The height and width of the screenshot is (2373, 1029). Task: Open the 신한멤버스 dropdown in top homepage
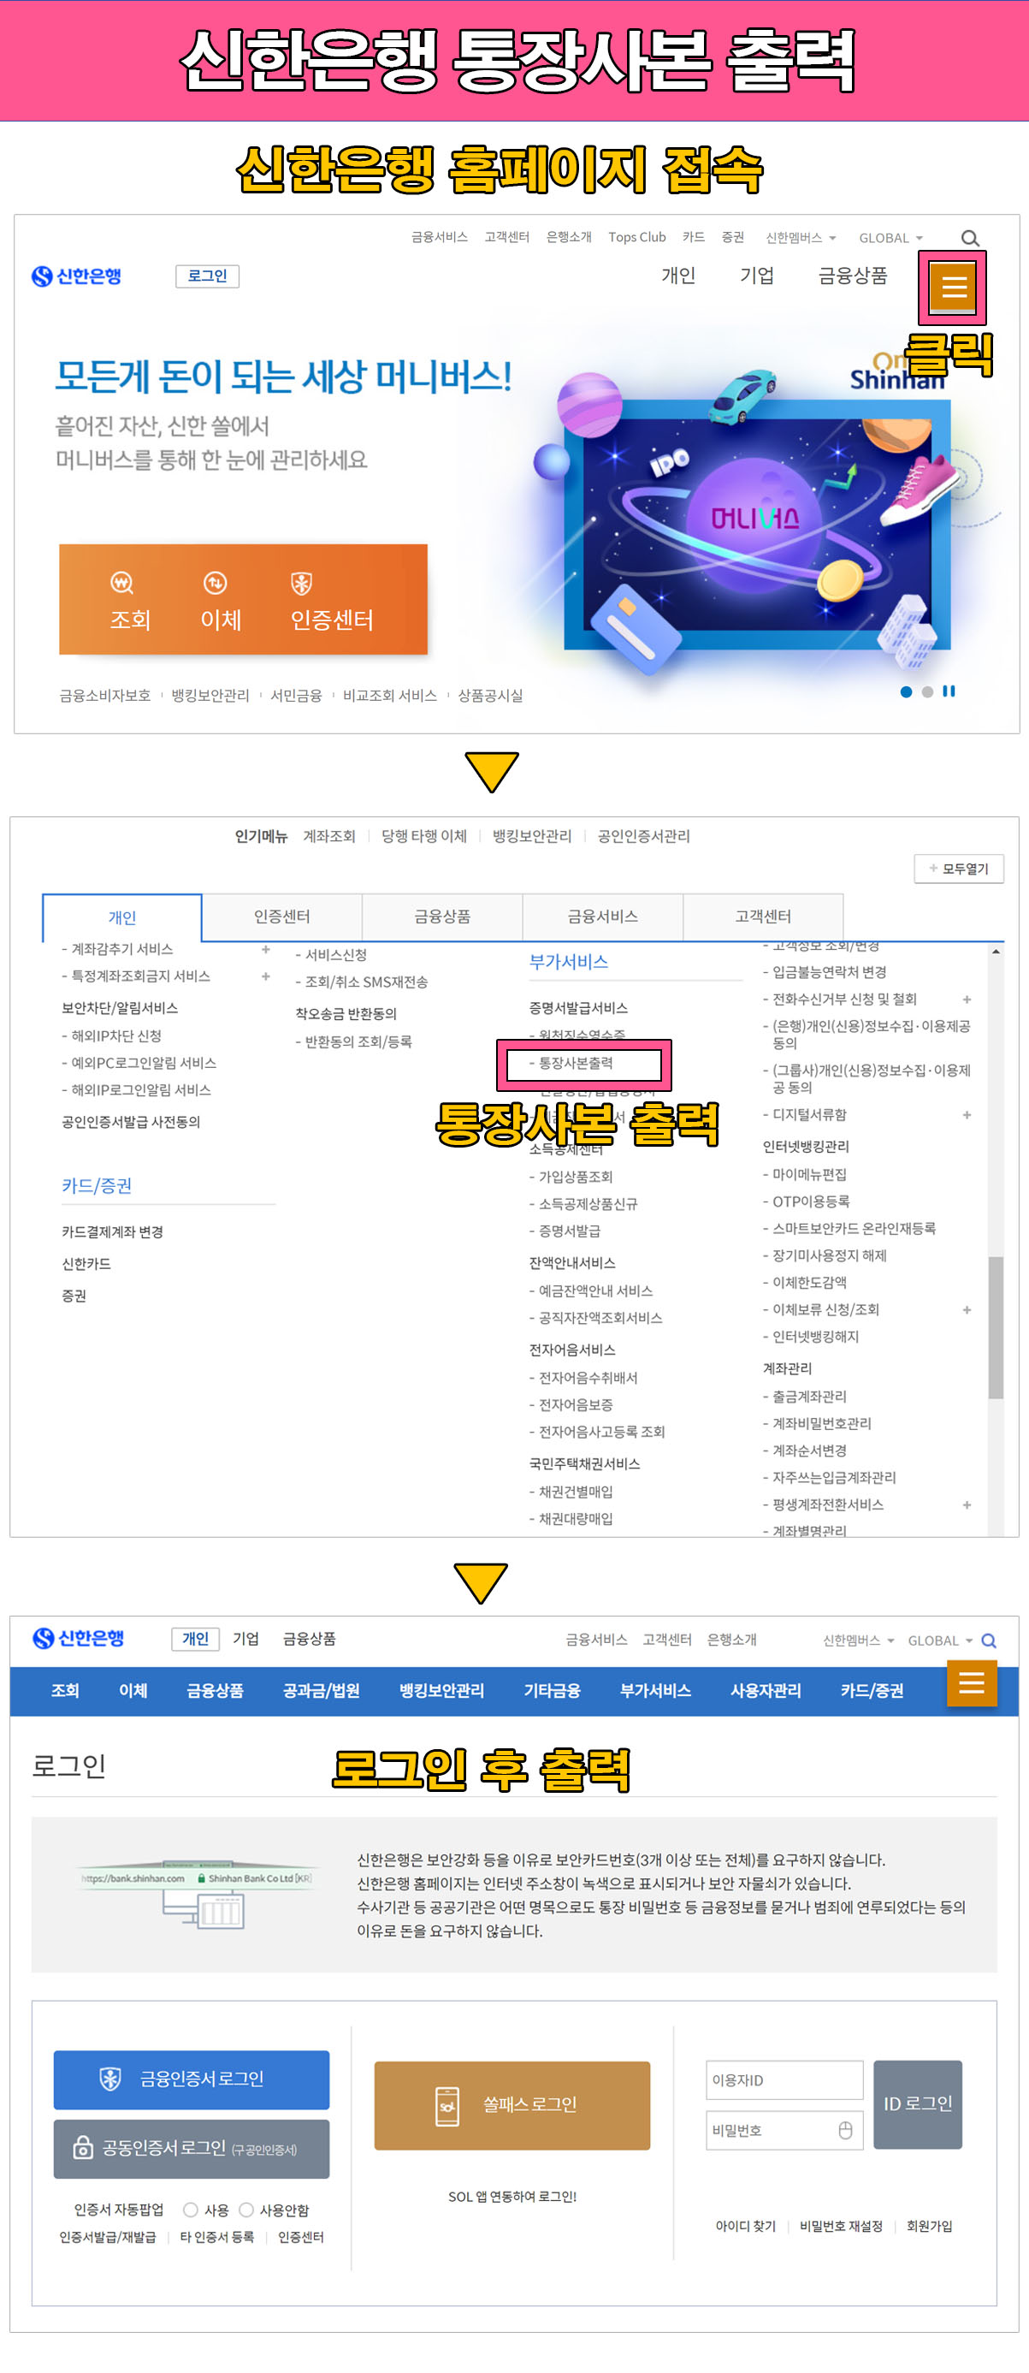(801, 238)
